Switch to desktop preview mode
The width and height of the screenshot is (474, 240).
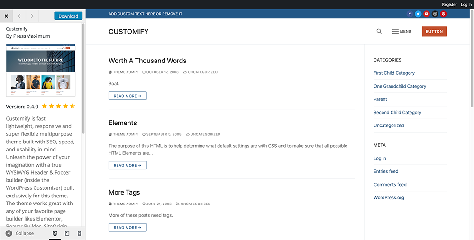tap(55, 233)
